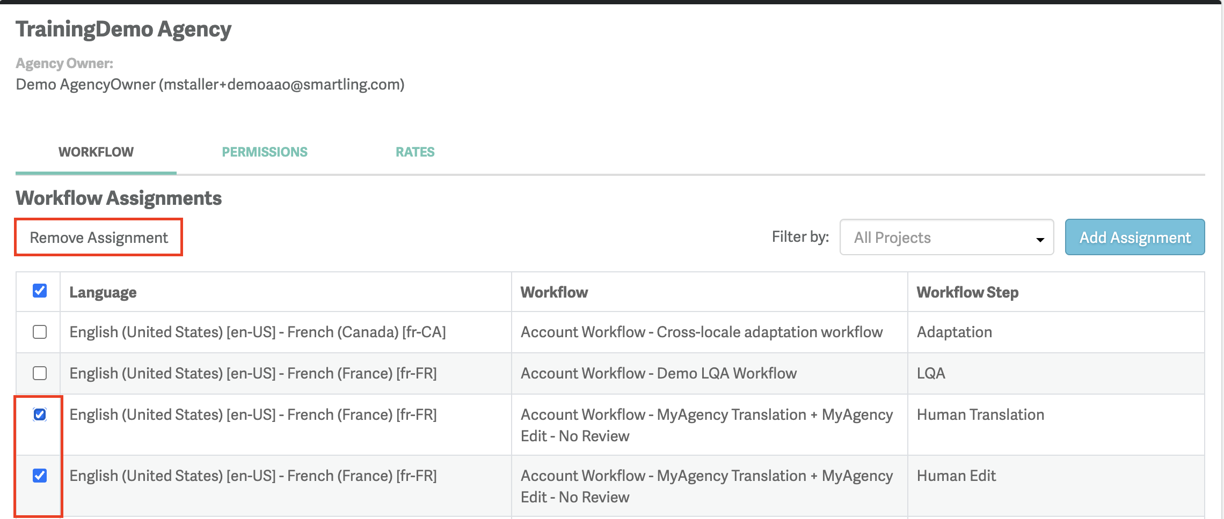Screen dimensions: 1224x519
Task: Click the Workflow column header
Action: (554, 292)
